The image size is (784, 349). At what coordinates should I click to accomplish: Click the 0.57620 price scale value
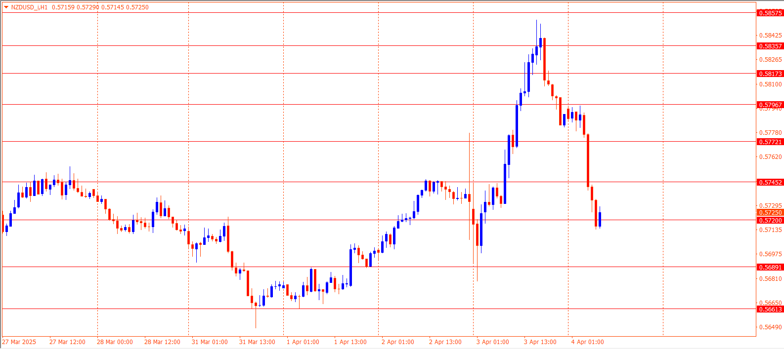(x=771, y=157)
